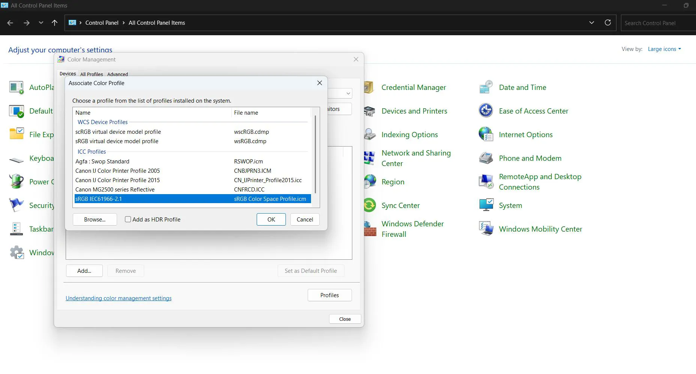The width and height of the screenshot is (696, 374).
Task: Open Devices and Printers
Action: pyautogui.click(x=414, y=111)
